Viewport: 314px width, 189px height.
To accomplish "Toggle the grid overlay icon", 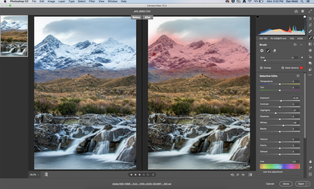I will coord(310,174).
